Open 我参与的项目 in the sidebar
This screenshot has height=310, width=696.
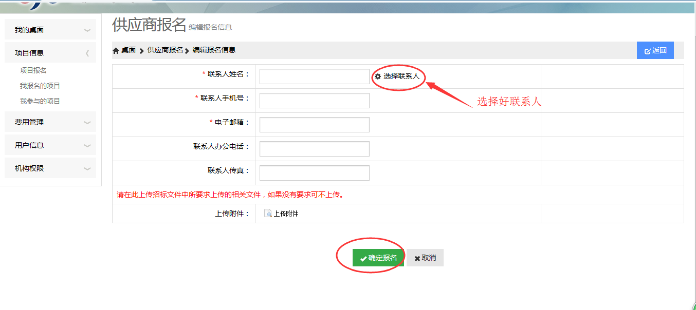[40, 101]
